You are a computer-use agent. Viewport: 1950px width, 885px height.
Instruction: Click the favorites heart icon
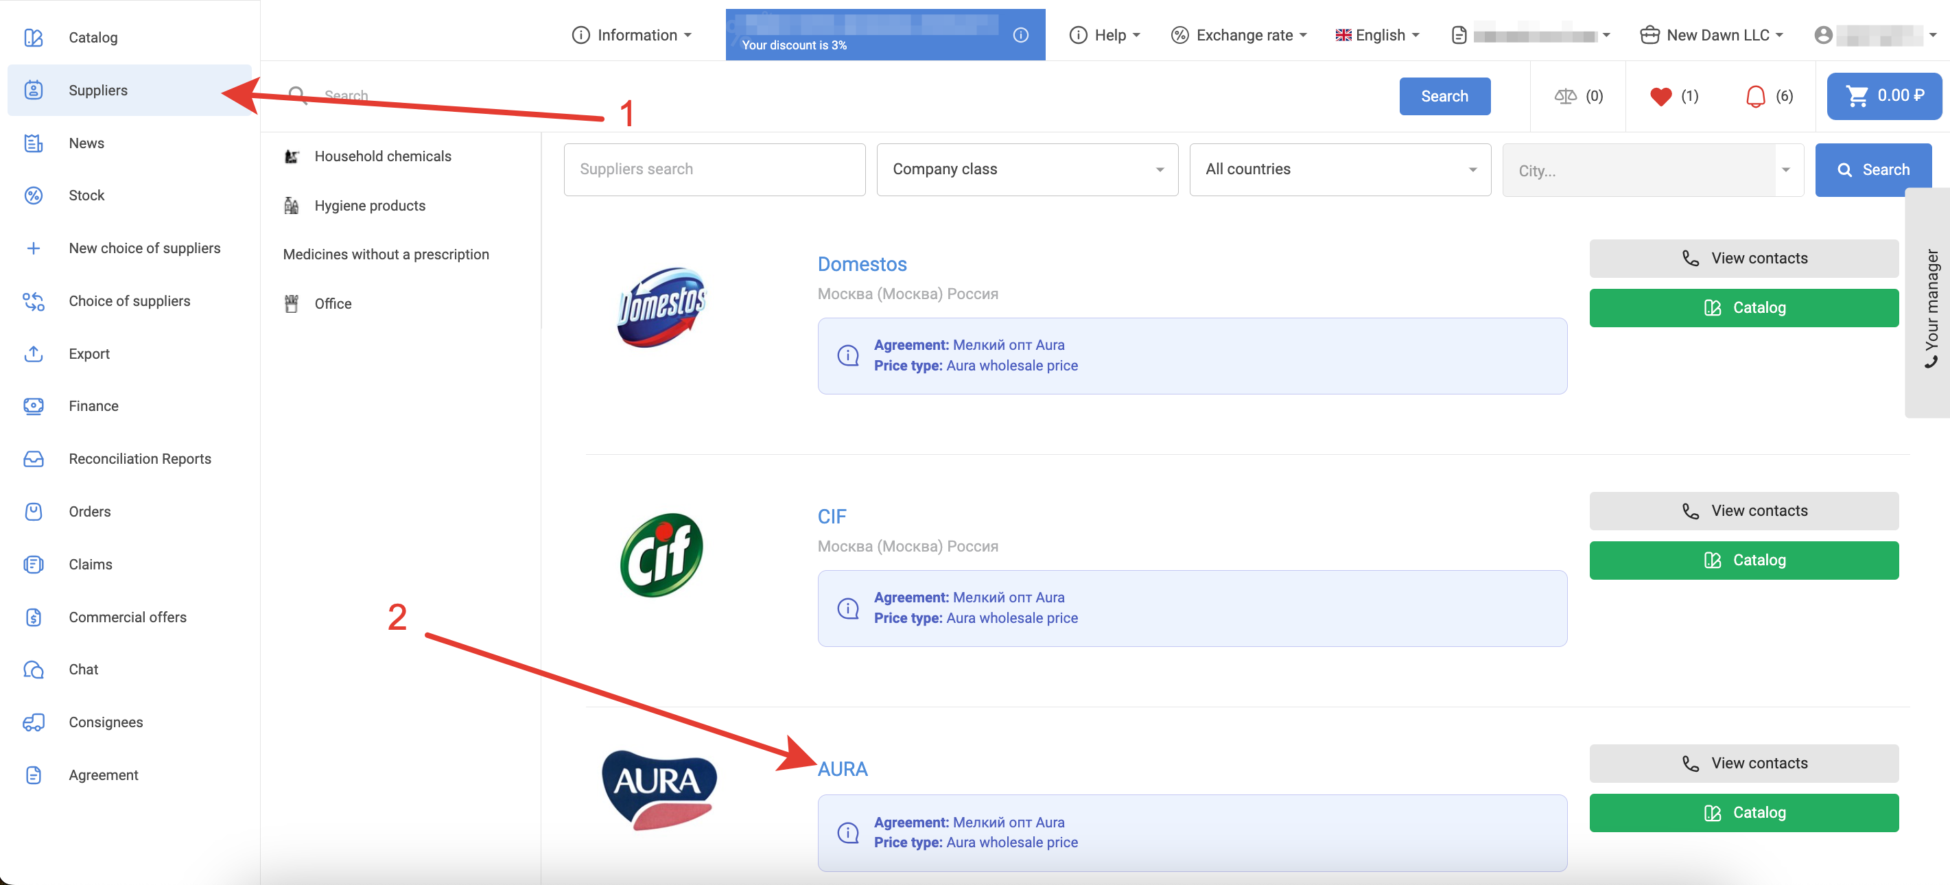tap(1660, 96)
